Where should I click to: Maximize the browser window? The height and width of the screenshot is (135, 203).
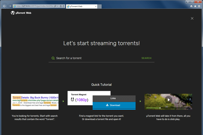[x=192, y=2]
